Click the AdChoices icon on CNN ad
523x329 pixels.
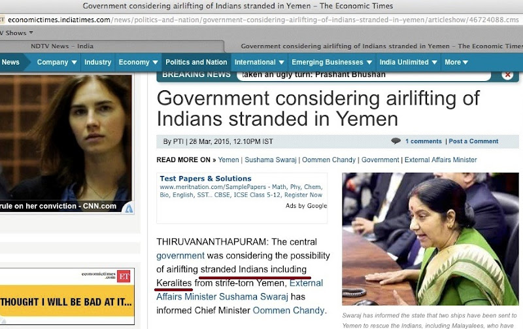click(129, 209)
